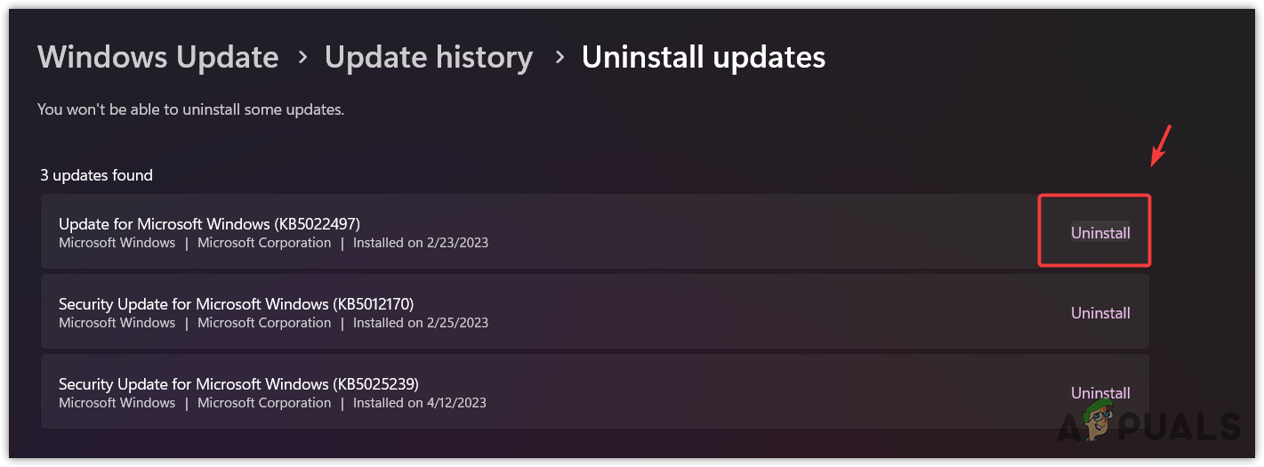Image resolution: width=1264 pixels, height=467 pixels.
Task: Select the Security Update KB5012170 entry
Action: coord(595,312)
